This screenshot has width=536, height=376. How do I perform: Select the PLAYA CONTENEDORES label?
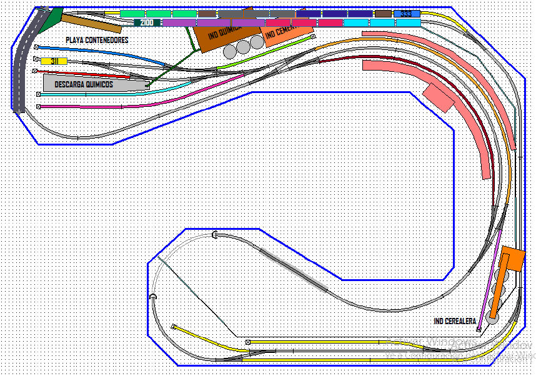click(97, 40)
